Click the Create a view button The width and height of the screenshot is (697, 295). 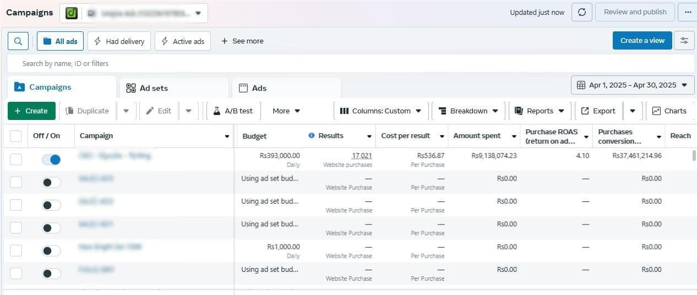[642, 41]
